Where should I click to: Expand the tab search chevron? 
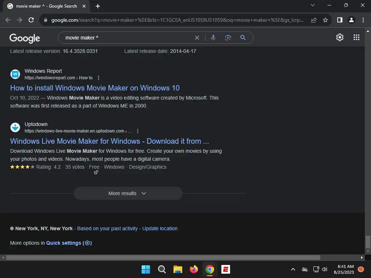click(313, 5)
